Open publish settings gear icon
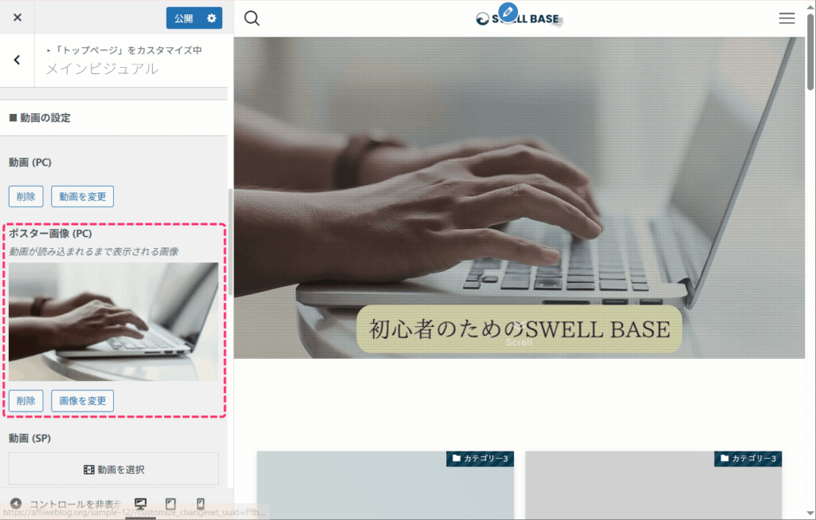 [211, 18]
